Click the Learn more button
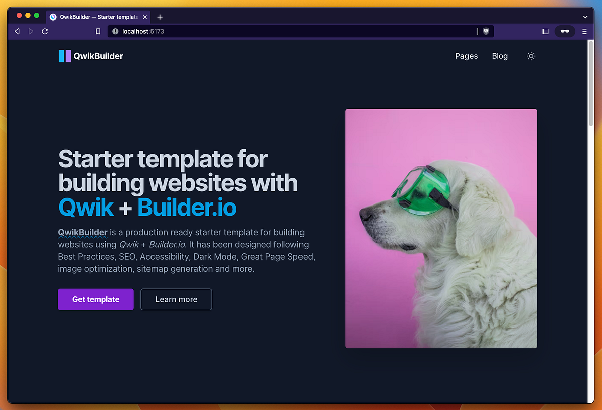This screenshot has width=602, height=410. tap(176, 299)
